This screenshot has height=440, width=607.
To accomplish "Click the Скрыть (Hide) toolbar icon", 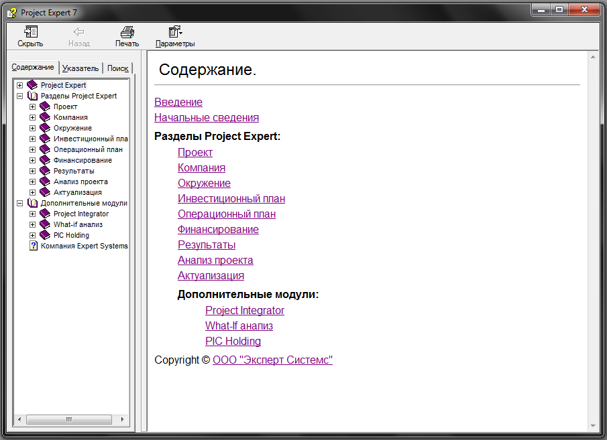I will 31,31.
